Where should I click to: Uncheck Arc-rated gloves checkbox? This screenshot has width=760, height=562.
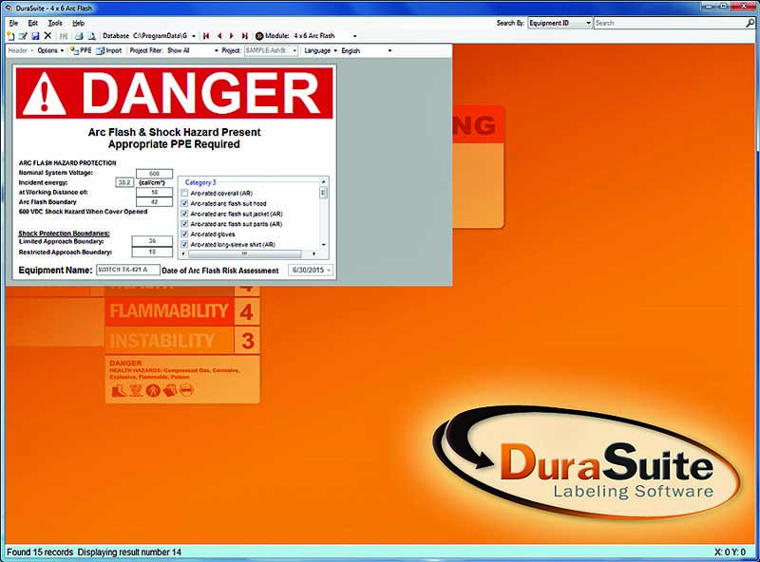pos(184,234)
